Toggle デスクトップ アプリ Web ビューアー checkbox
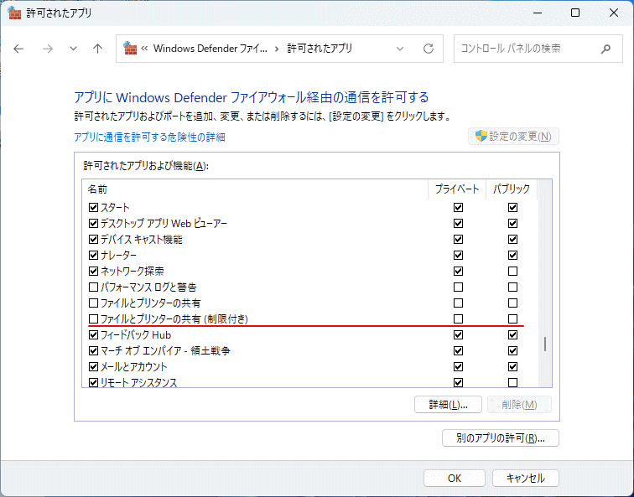This screenshot has width=634, height=497. tap(93, 224)
